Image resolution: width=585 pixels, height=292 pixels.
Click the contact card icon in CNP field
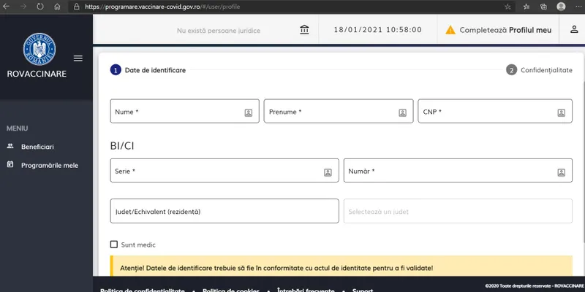click(562, 112)
